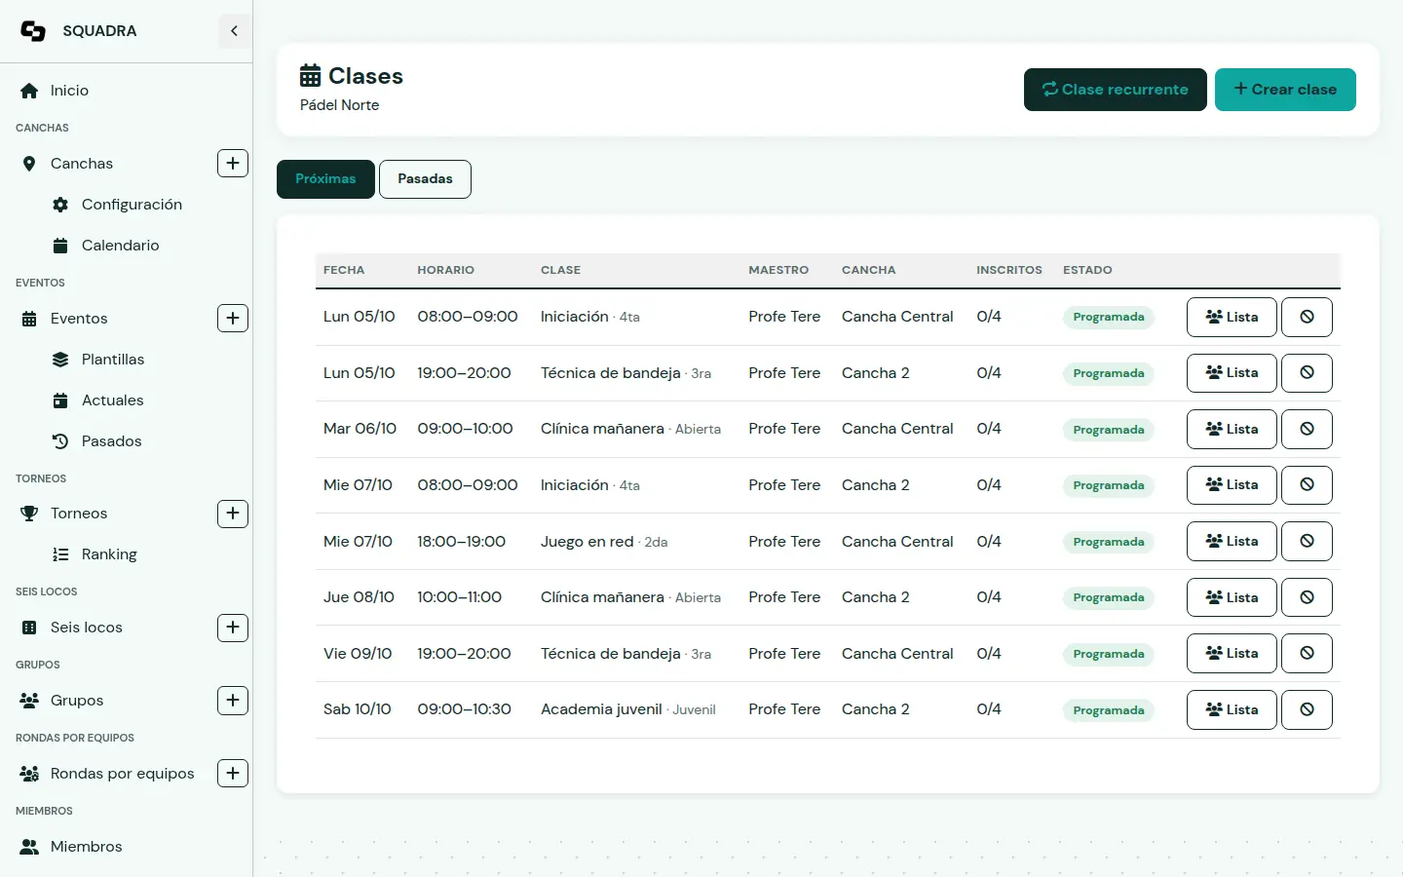1403x877 pixels.
Task: Open the Clase recurrente button
Action: [1116, 90]
